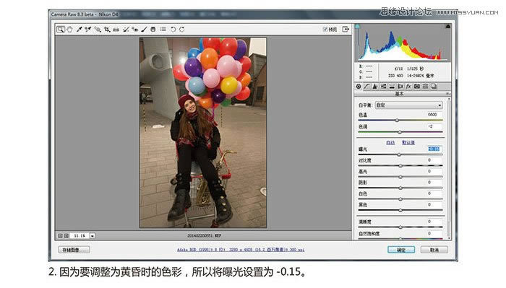Select the Red Eye Removal tool
Screen dimensions: 506x288
[135, 30]
